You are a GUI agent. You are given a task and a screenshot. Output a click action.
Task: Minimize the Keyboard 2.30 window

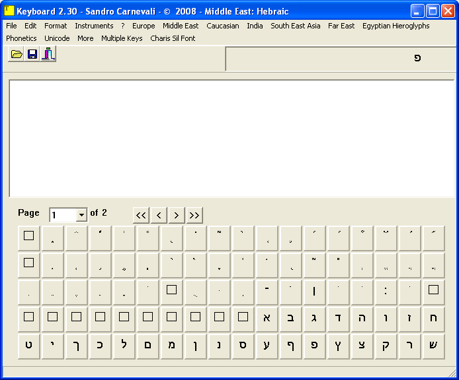tap(417, 11)
